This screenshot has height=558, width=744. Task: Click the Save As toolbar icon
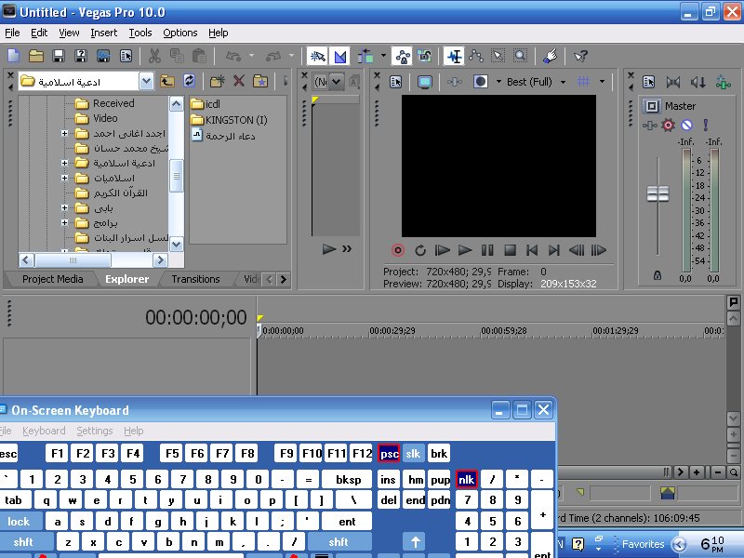point(81,56)
